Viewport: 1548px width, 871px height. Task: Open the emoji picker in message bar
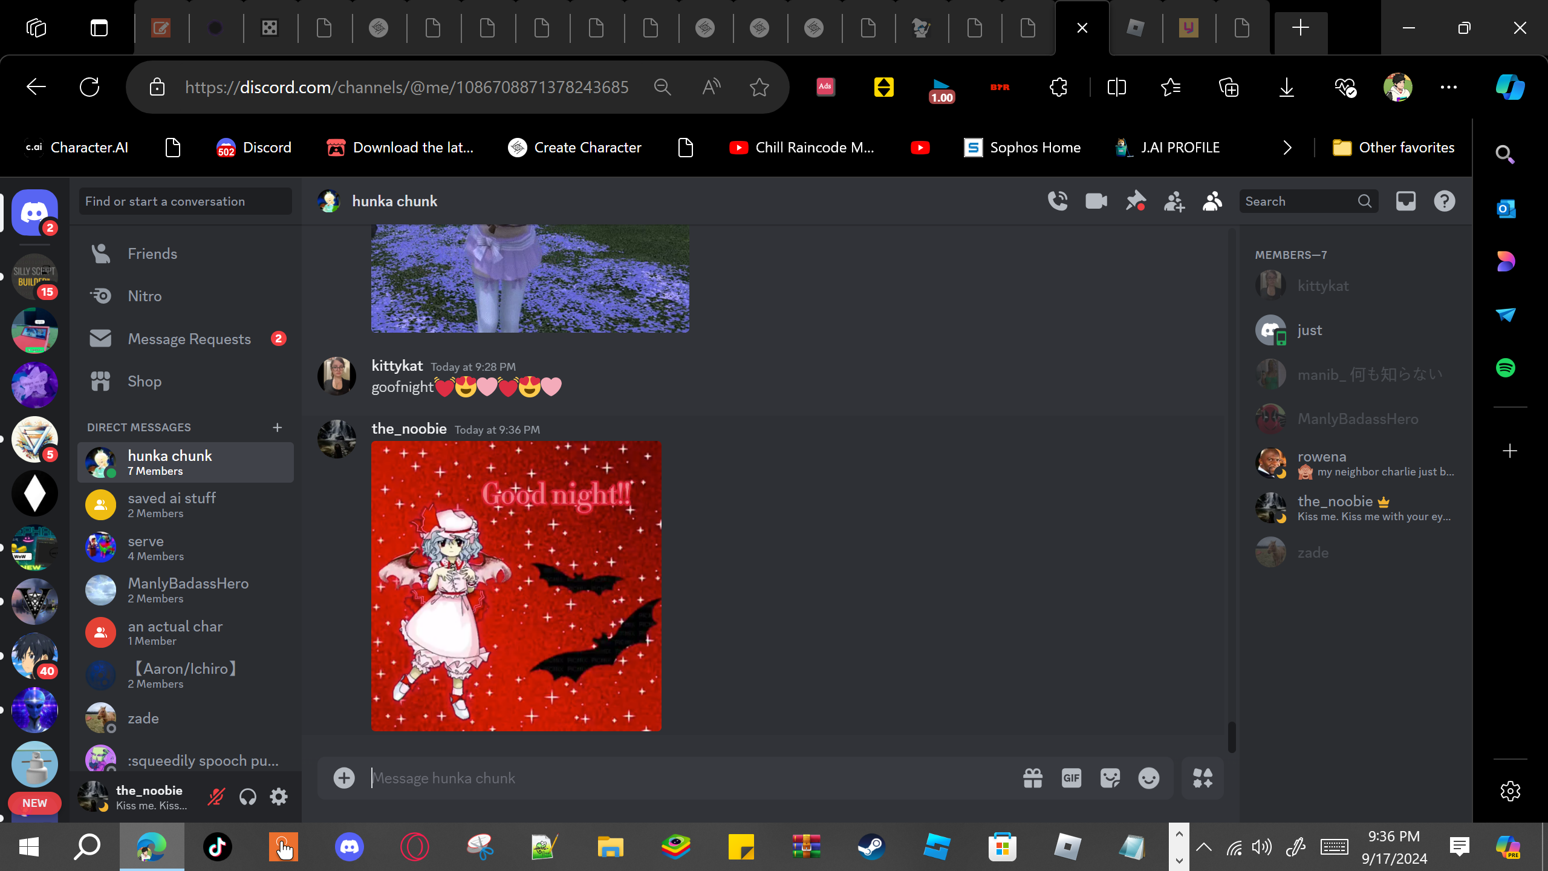pyautogui.click(x=1148, y=778)
